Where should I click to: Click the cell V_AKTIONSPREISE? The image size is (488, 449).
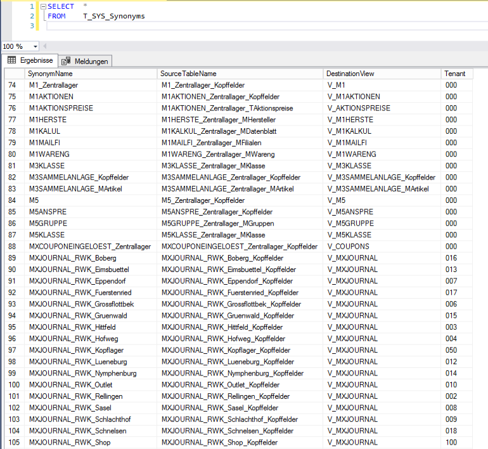point(382,108)
